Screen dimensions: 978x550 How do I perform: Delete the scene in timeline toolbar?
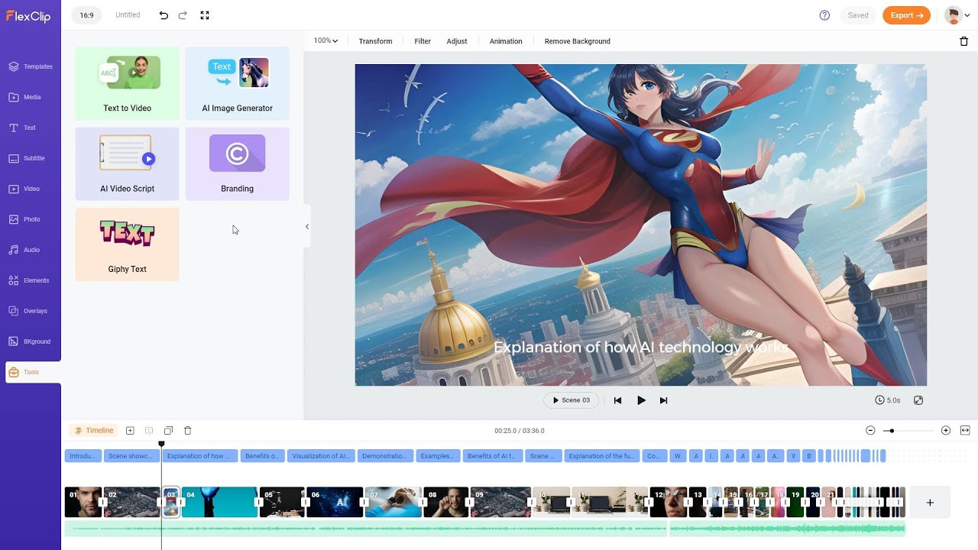click(188, 431)
